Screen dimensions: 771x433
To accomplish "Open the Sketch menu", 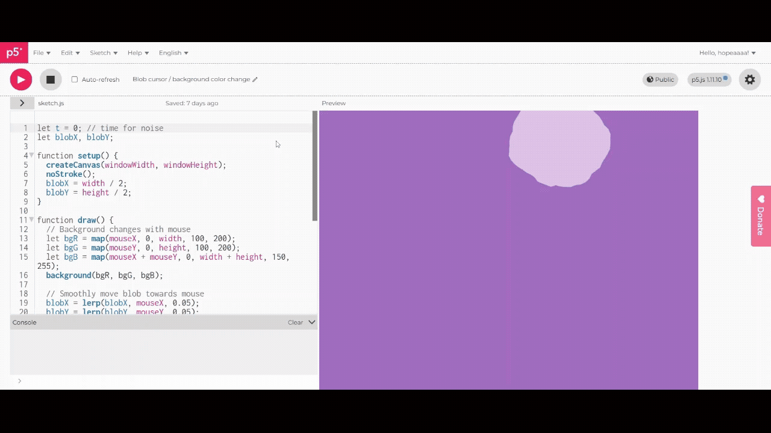I will (104, 53).
